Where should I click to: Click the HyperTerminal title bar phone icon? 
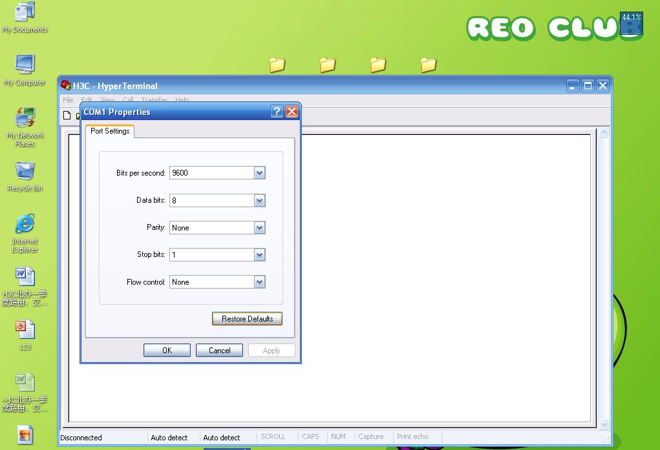(x=66, y=85)
